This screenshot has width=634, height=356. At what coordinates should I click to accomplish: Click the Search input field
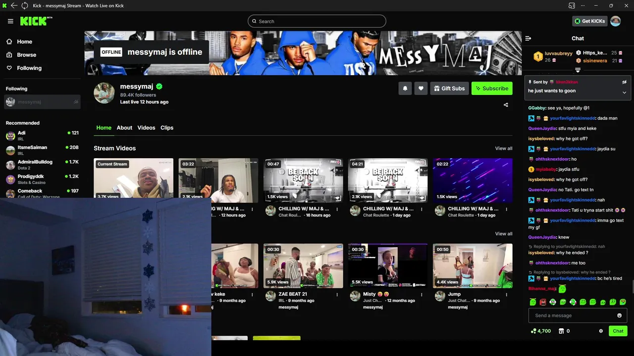[x=317, y=21]
